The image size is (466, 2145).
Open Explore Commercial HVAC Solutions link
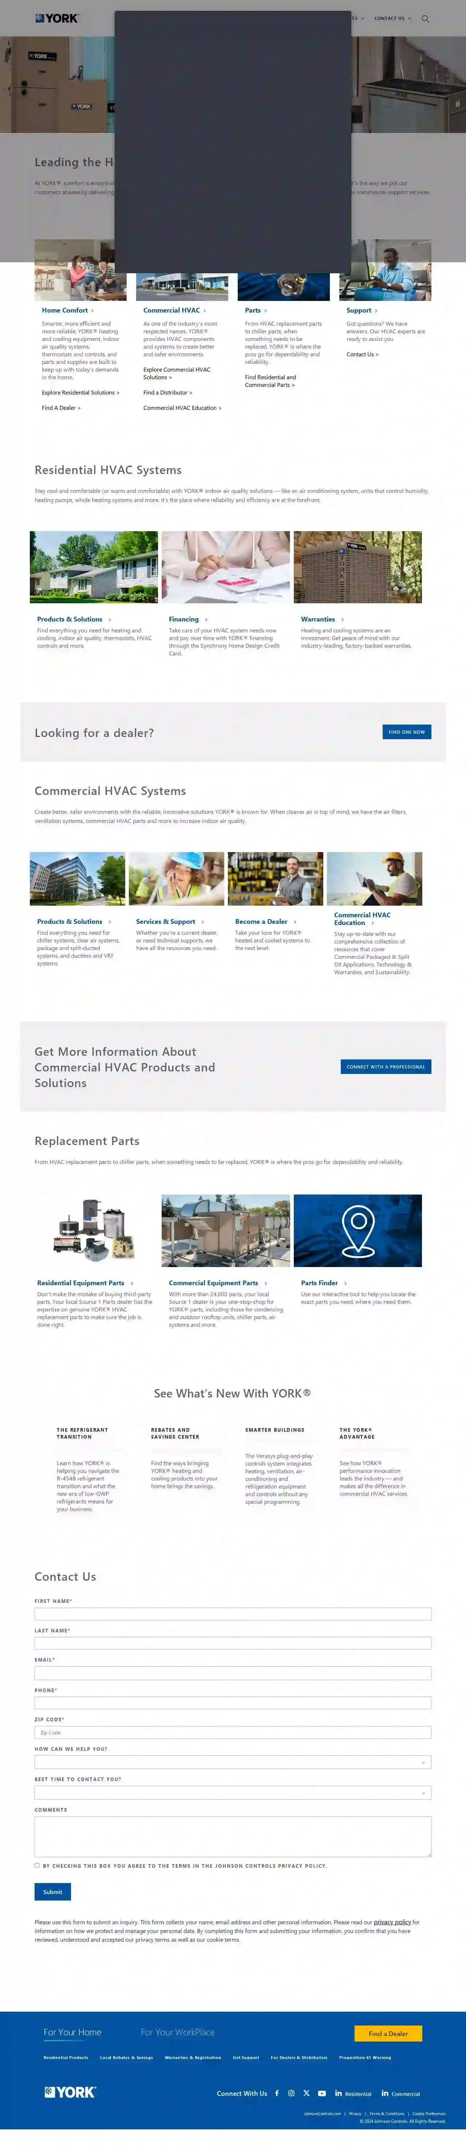(177, 373)
